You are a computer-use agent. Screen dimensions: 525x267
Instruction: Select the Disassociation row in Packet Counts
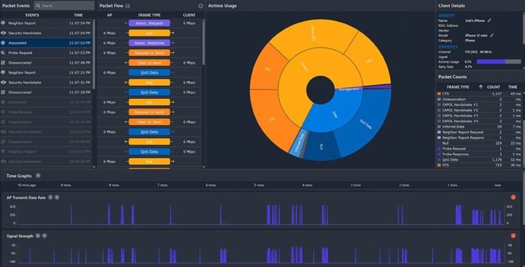479,99
